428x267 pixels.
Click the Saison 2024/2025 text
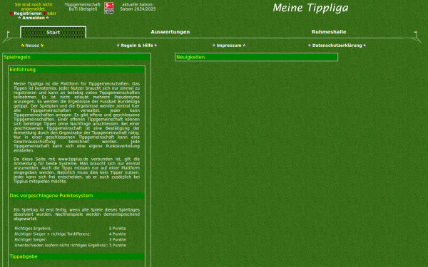pyautogui.click(x=138, y=9)
